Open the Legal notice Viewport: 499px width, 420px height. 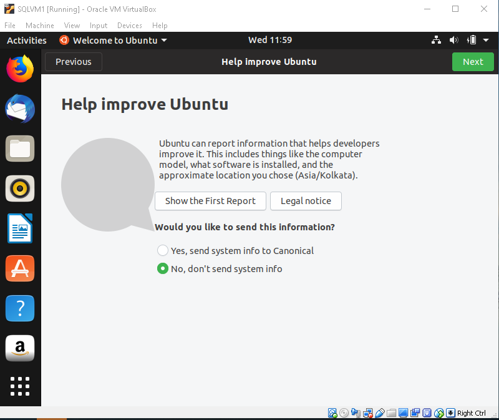tap(306, 201)
